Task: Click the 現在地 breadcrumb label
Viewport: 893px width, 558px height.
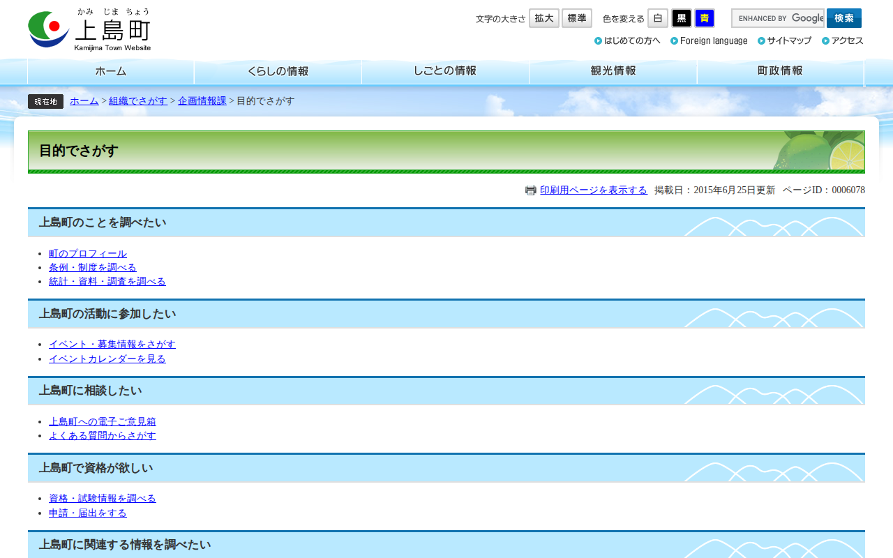Action: (x=45, y=102)
